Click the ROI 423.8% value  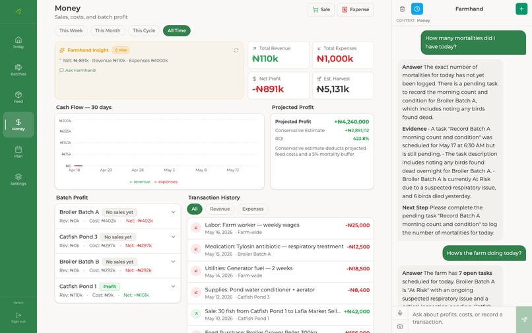pos(360,139)
